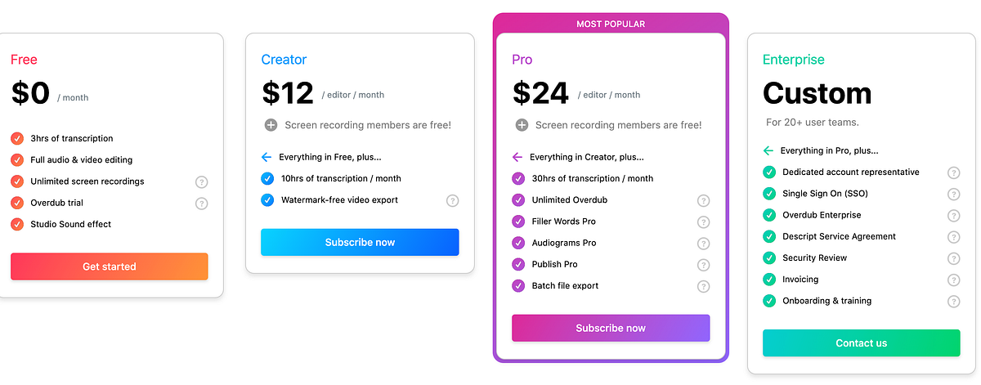Open help icon for Onboarding & training
Viewport: 981px width, 385px height.
[953, 301]
